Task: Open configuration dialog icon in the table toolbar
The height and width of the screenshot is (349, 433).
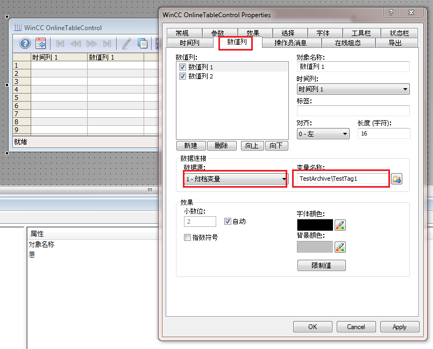Action: coord(40,44)
